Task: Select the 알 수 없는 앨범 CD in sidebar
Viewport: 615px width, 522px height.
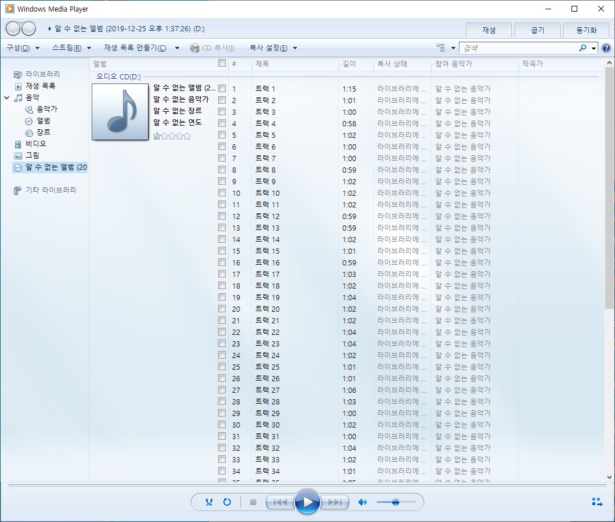Action: coord(50,167)
